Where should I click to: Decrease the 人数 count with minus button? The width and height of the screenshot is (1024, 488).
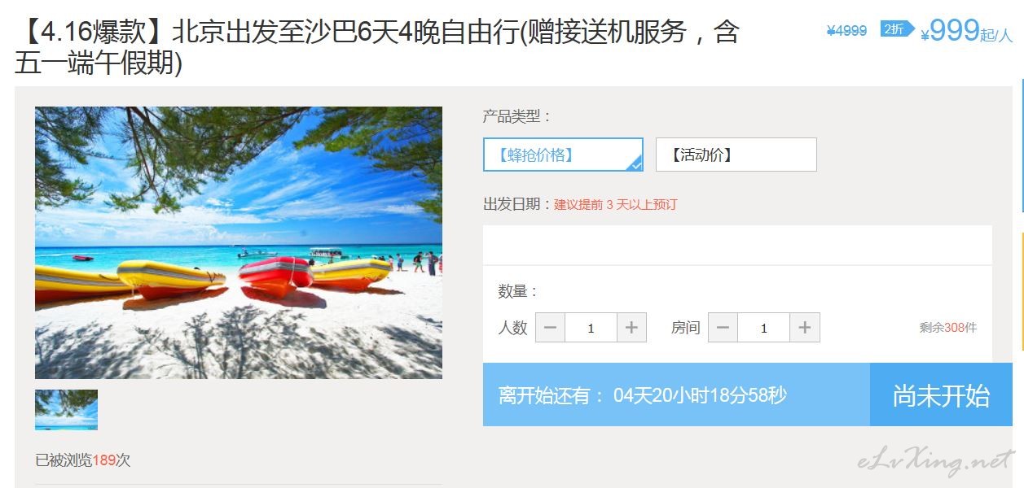550,328
